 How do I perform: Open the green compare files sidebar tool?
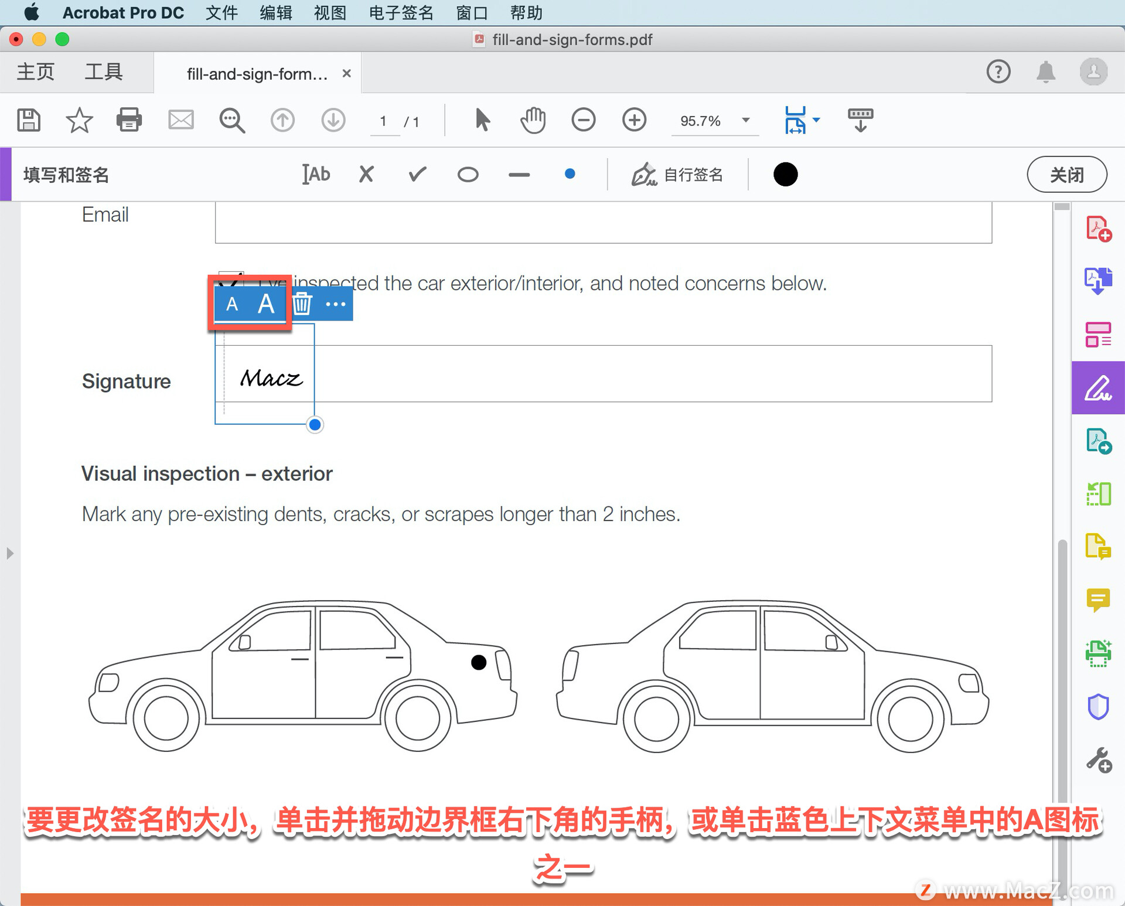[x=1099, y=494]
